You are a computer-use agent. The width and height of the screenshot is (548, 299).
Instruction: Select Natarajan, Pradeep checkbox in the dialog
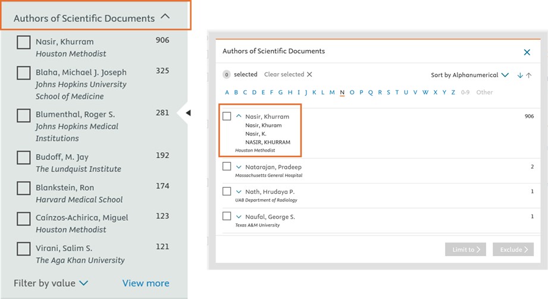pyautogui.click(x=227, y=166)
